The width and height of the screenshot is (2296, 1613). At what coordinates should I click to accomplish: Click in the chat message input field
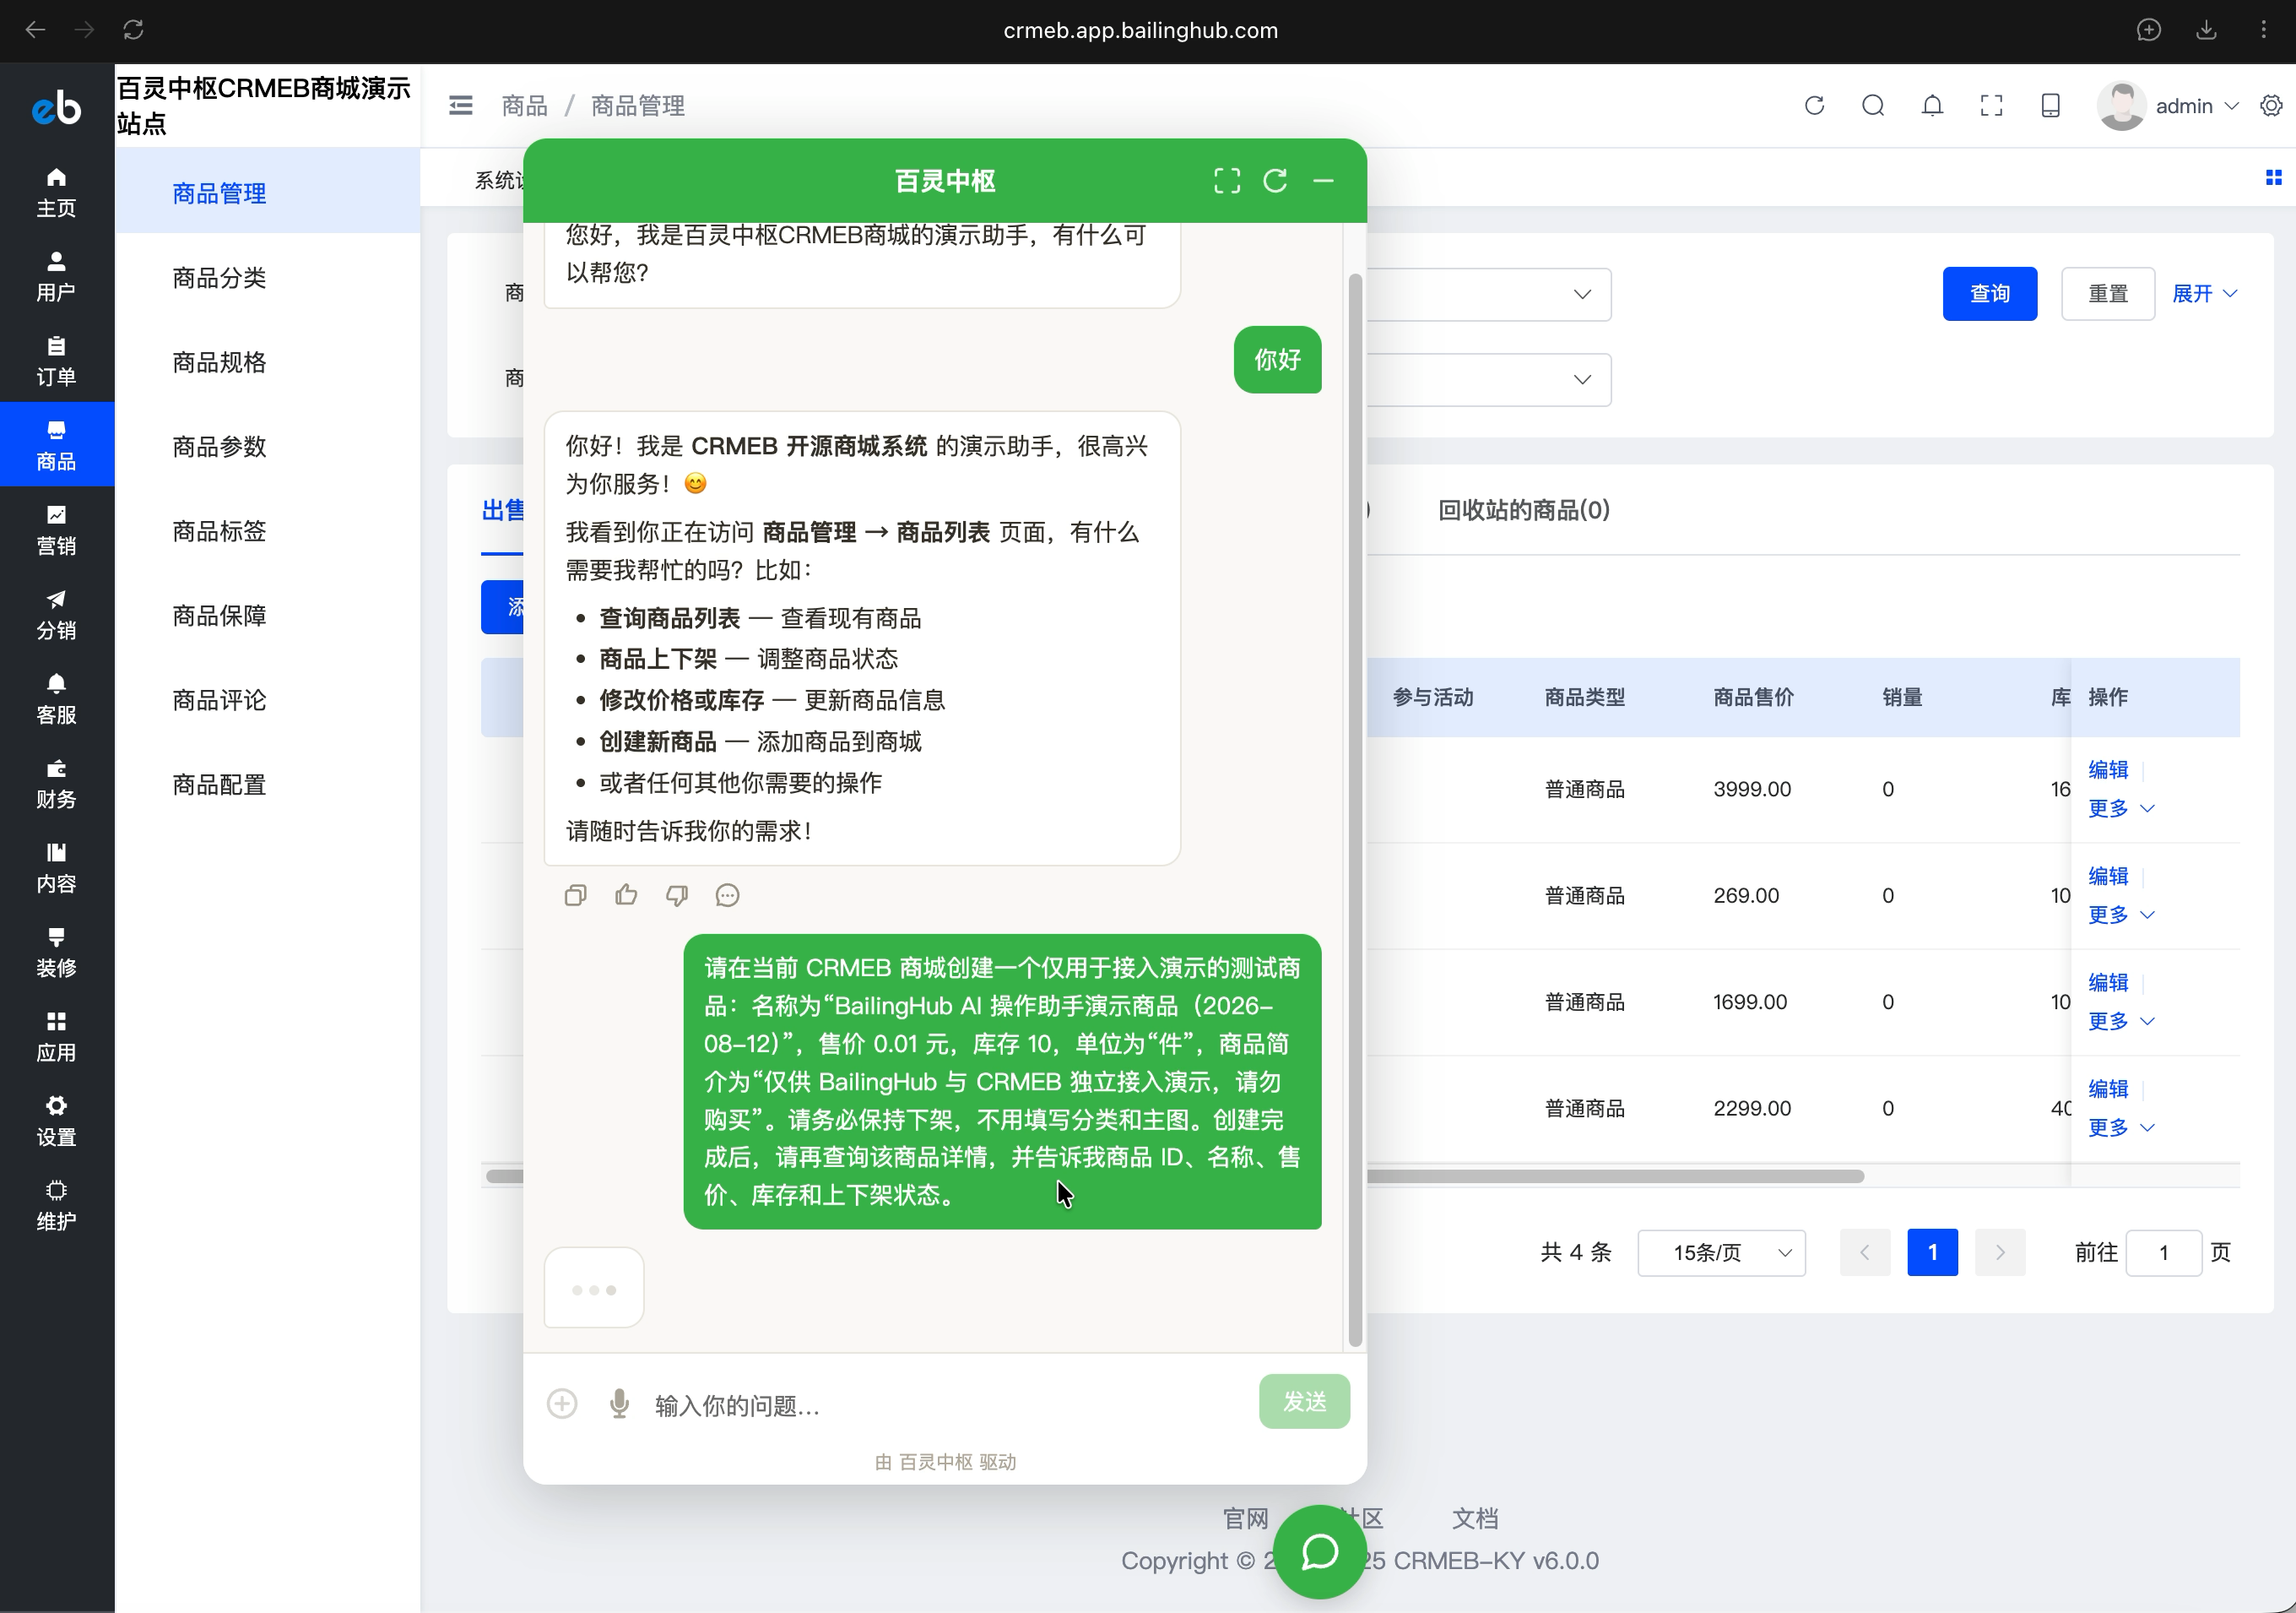945,1405
